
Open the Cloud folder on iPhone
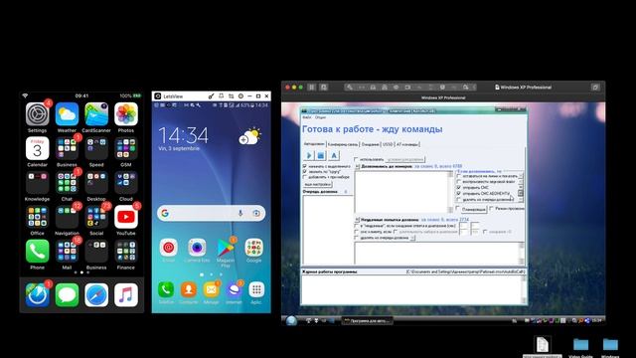[126, 183]
